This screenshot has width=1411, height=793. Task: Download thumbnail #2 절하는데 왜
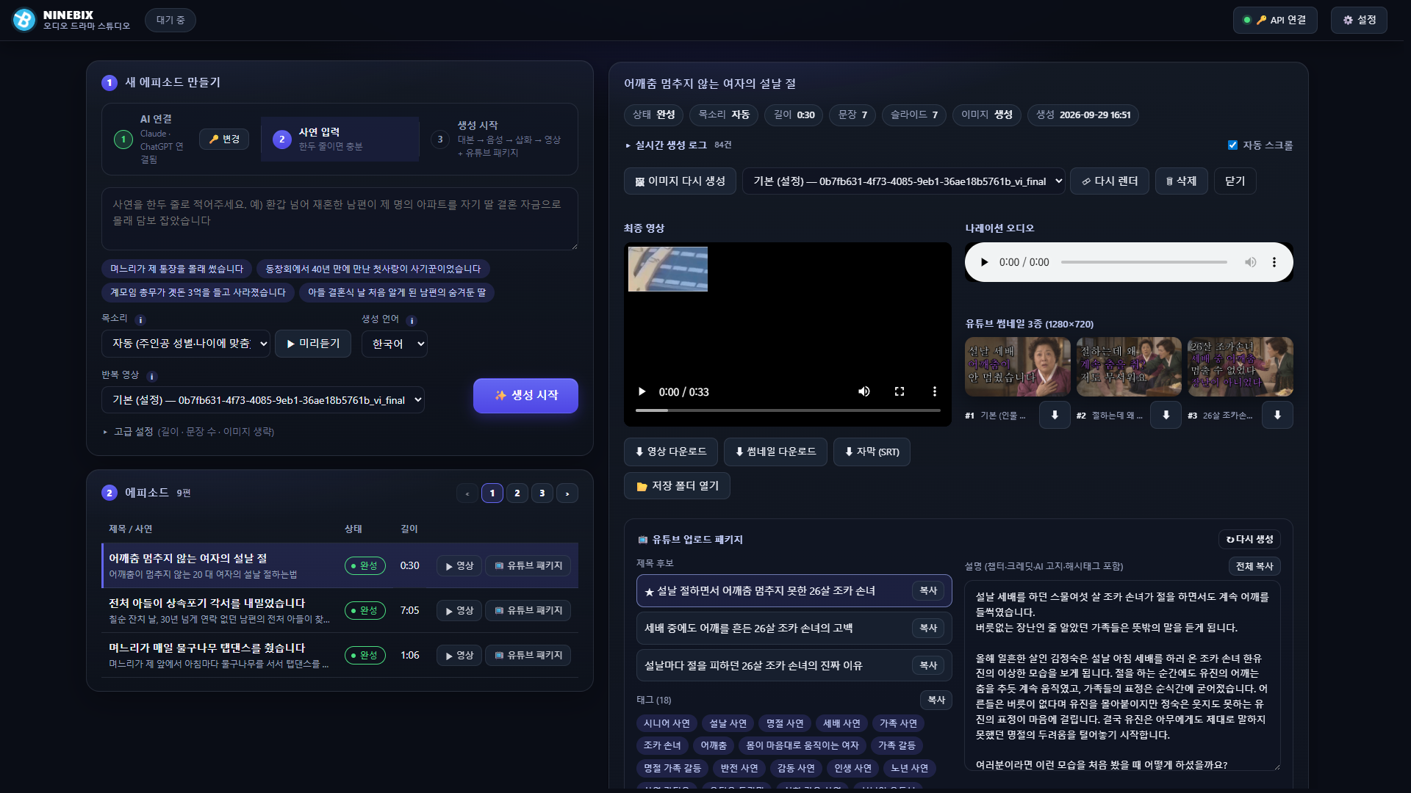[1166, 415]
